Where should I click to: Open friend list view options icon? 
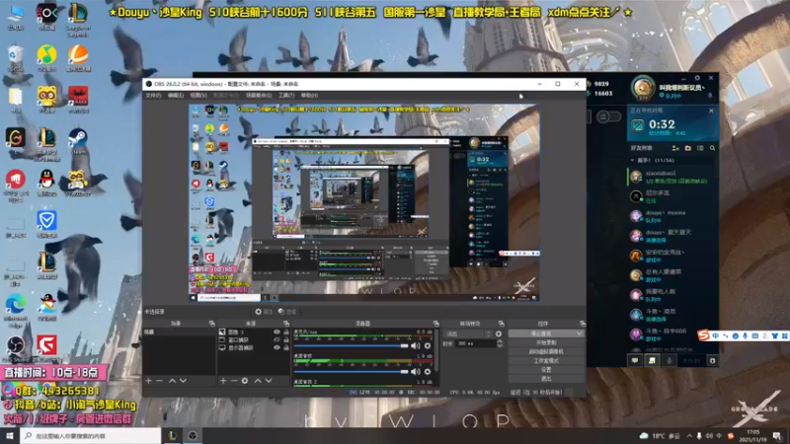point(700,148)
